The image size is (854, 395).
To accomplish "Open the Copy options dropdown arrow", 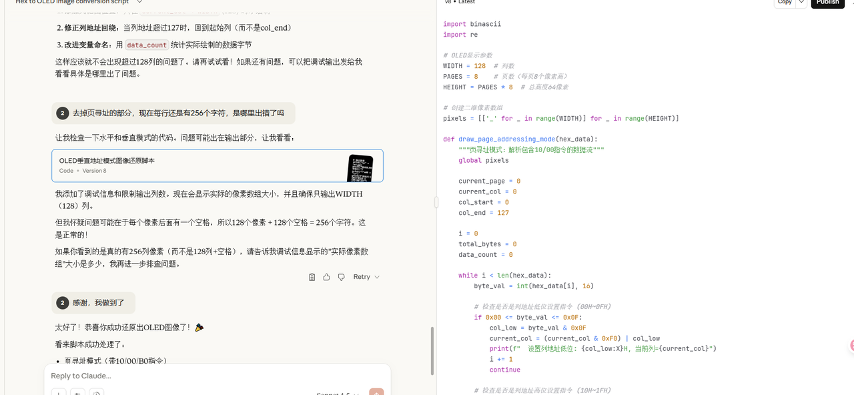I will [x=801, y=3].
